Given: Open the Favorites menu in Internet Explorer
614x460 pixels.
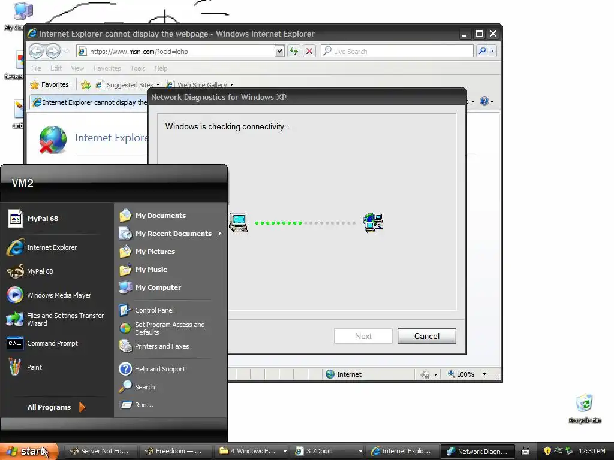Looking at the screenshot, I should 107,68.
